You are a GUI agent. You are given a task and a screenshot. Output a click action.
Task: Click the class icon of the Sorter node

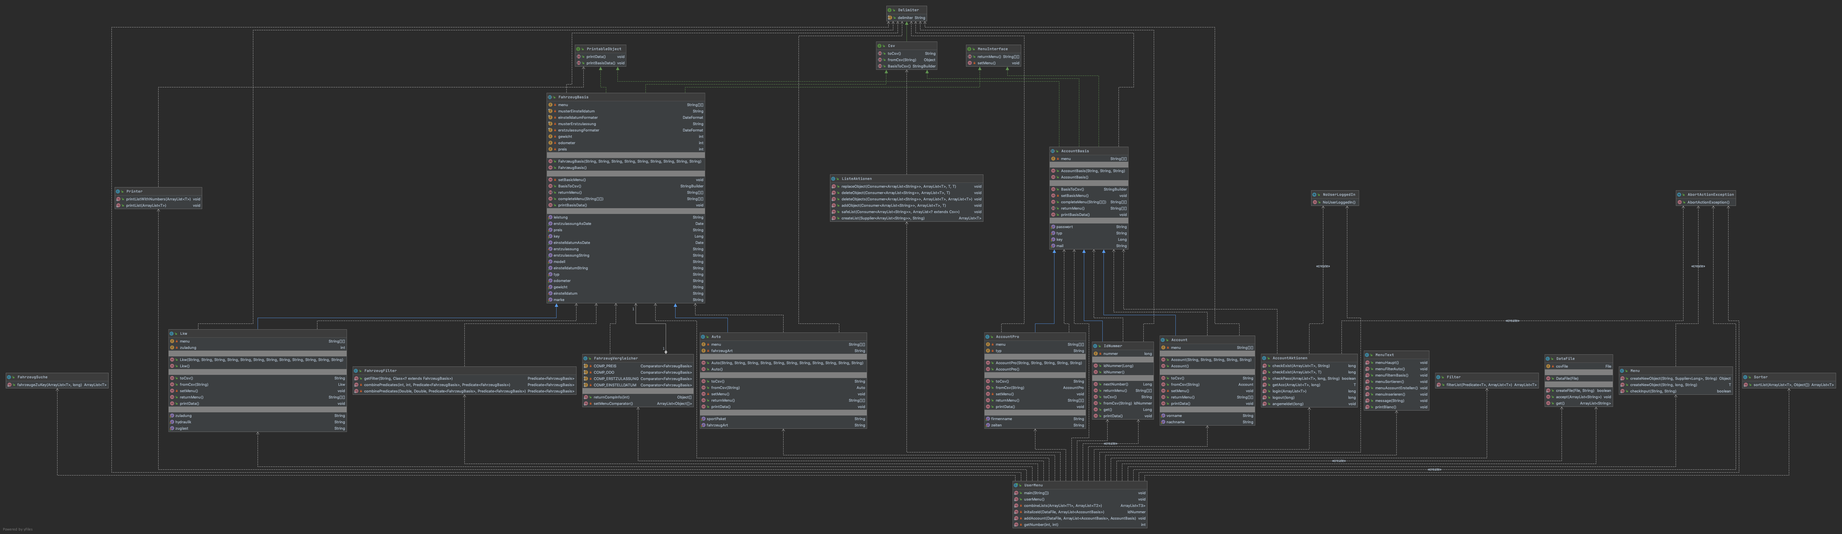[1746, 377]
